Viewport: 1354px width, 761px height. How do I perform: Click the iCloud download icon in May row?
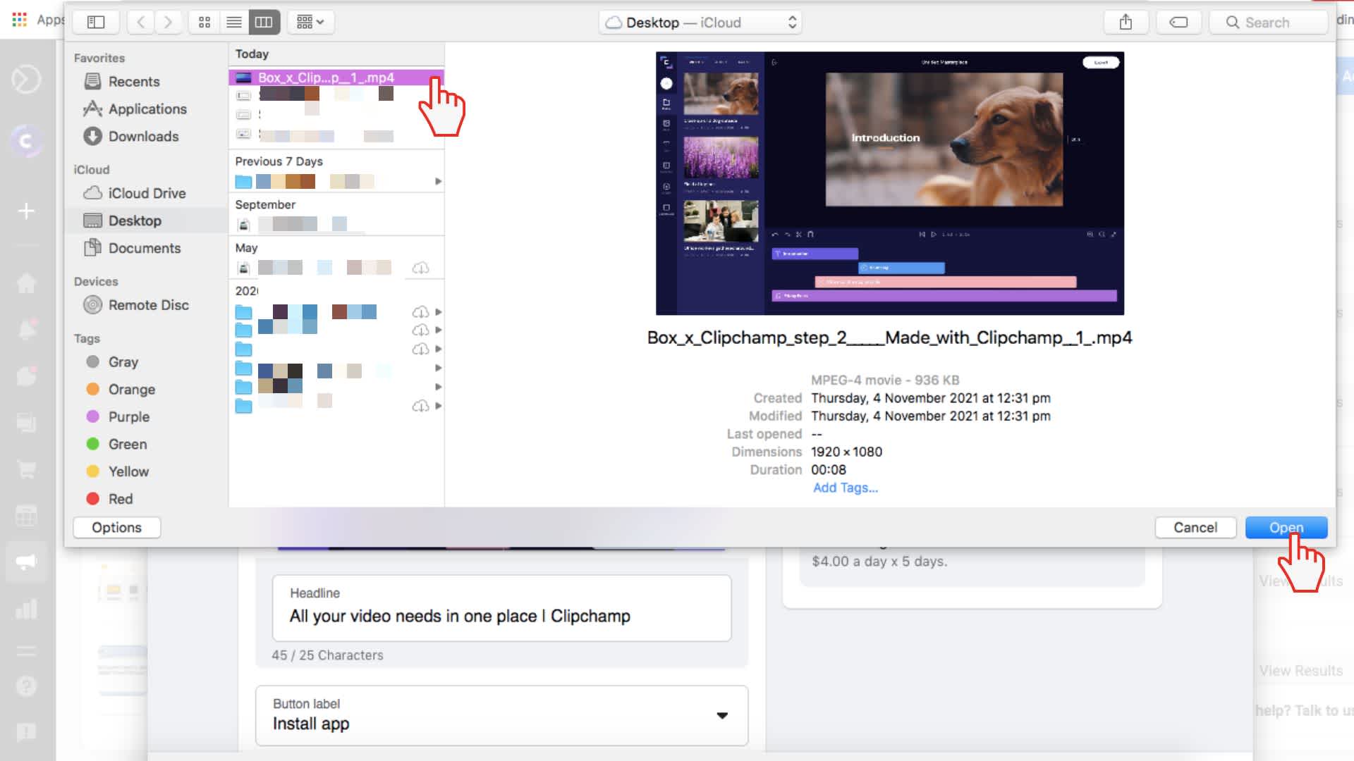coord(420,268)
